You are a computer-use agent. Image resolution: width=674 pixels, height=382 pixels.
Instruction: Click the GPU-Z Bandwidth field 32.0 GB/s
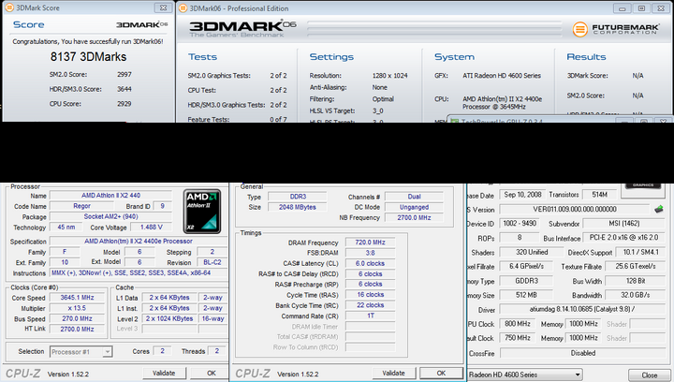coord(635,295)
